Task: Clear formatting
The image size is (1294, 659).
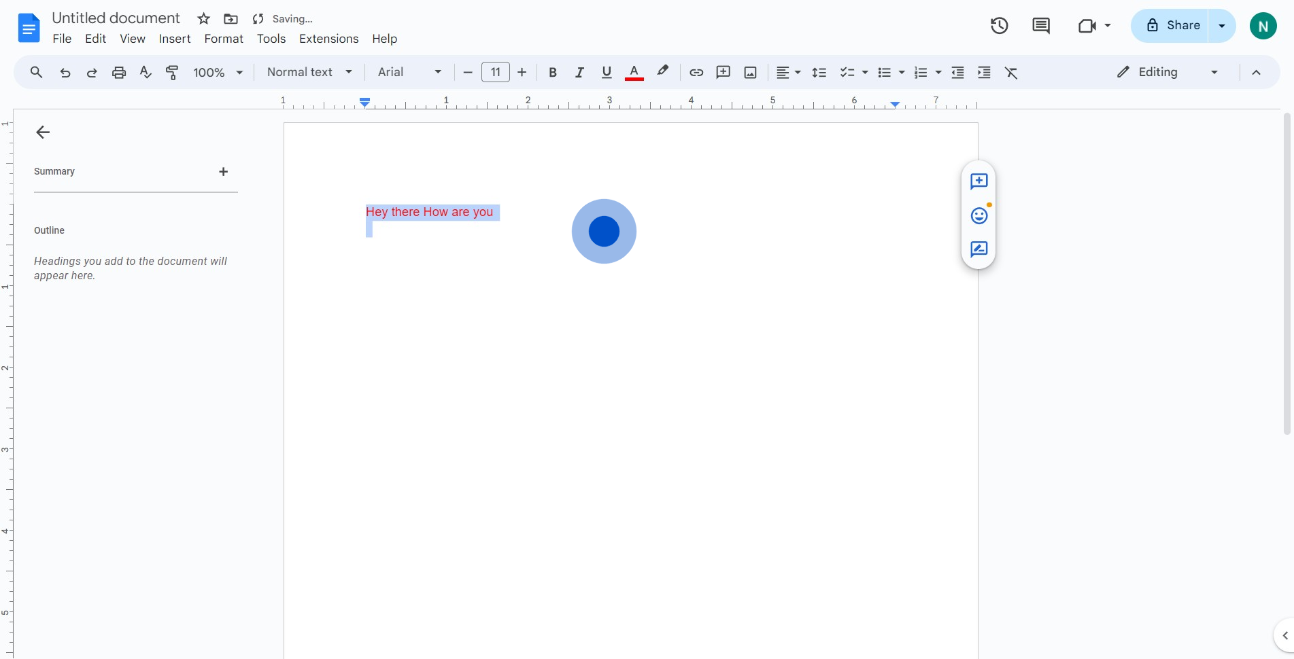Action: (x=1011, y=72)
